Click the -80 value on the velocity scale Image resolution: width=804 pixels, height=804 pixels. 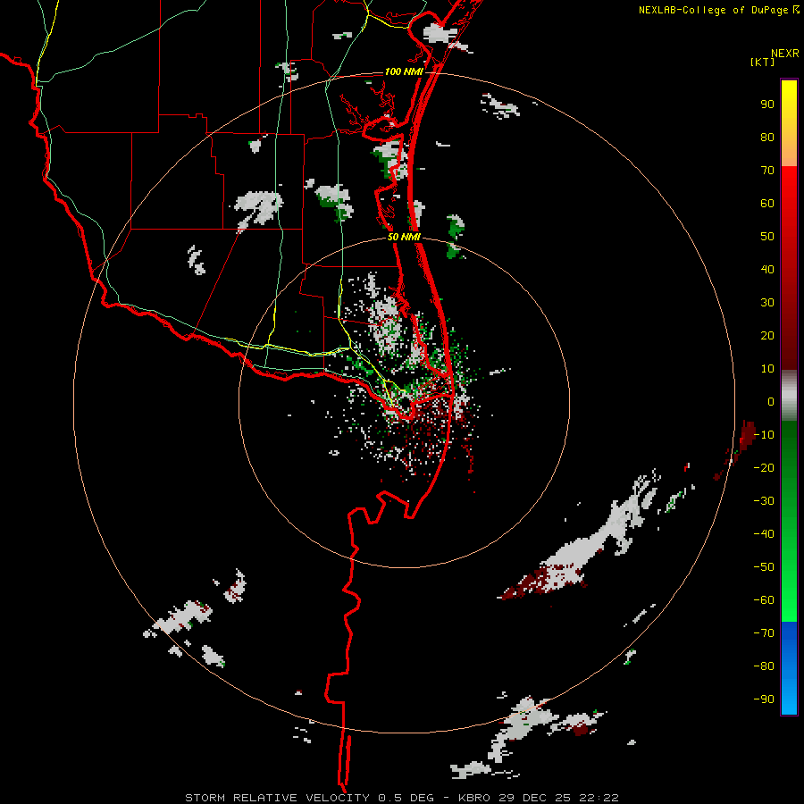coord(764,666)
